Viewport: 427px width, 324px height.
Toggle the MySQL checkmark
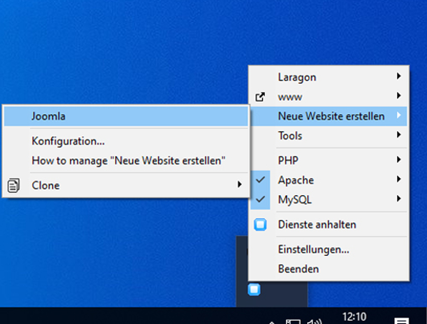pyautogui.click(x=260, y=200)
